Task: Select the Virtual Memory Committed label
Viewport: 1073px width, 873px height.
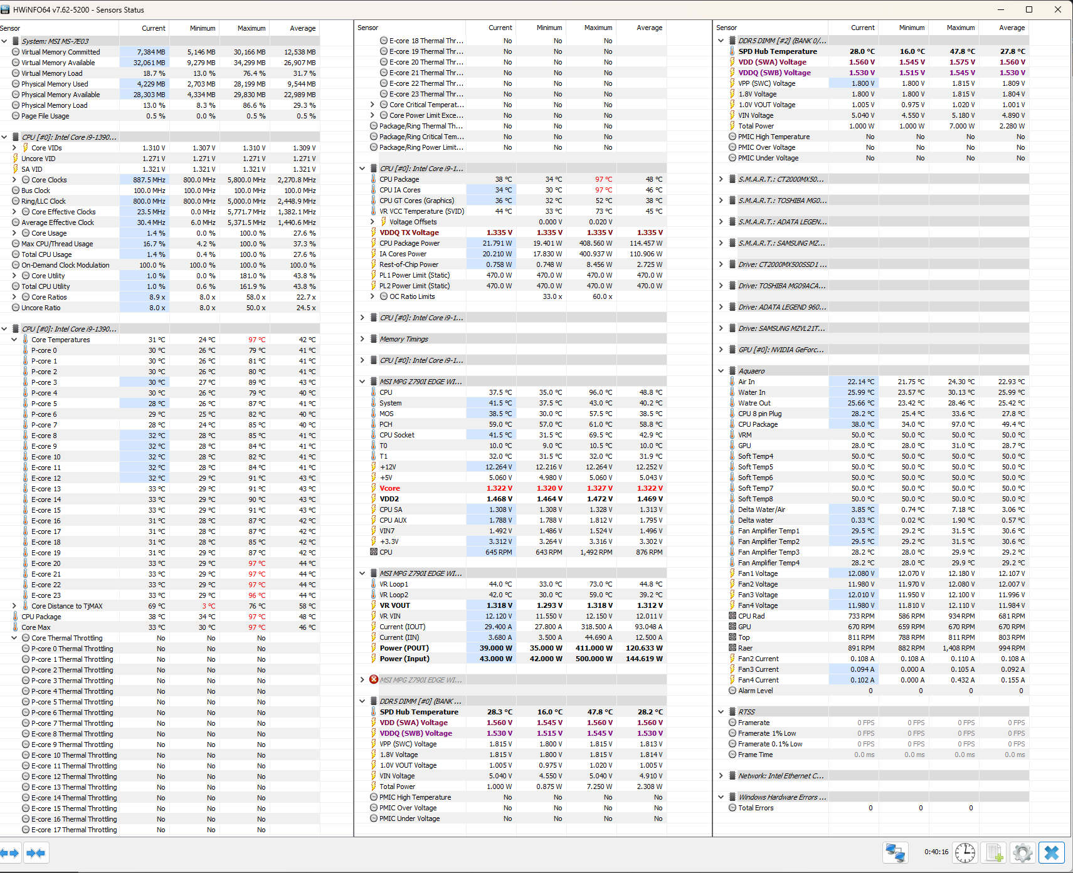Action: (x=61, y=52)
